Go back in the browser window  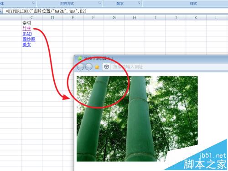tap(80, 67)
